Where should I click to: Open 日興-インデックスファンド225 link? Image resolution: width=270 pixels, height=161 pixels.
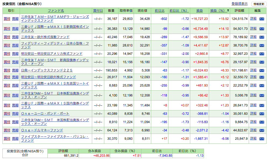click(47, 70)
